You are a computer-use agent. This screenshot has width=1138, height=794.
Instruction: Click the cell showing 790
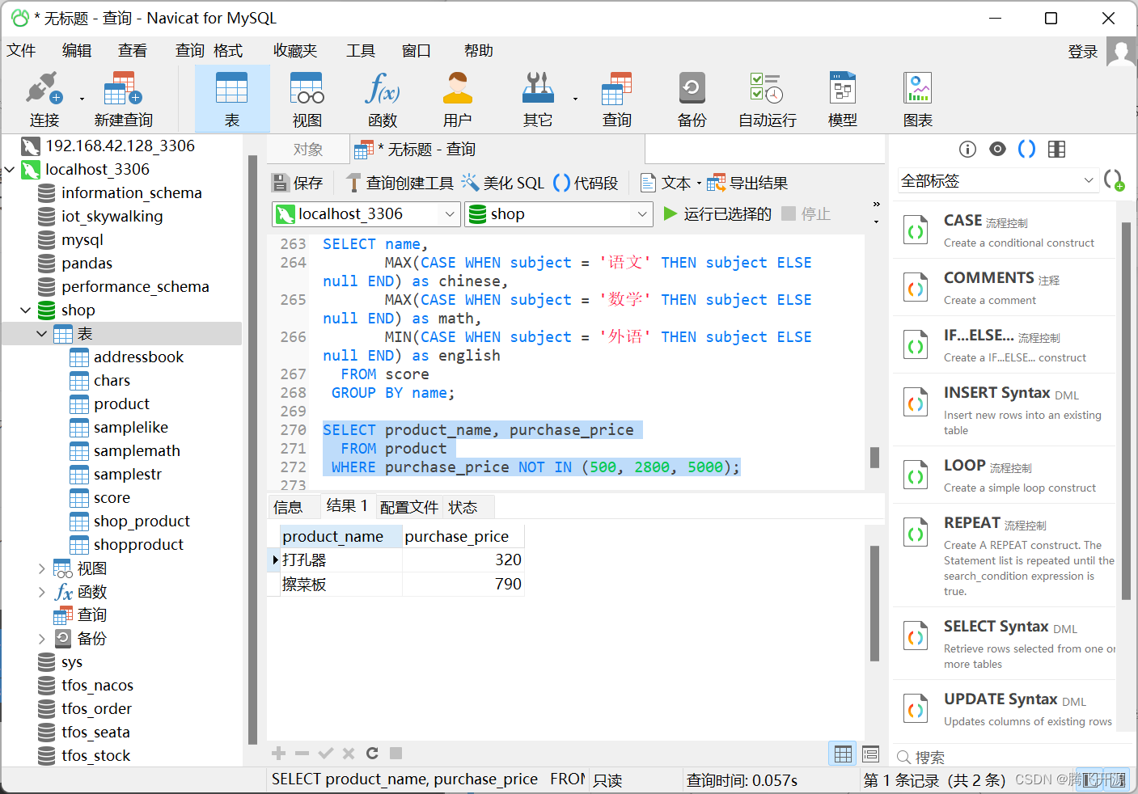463,584
